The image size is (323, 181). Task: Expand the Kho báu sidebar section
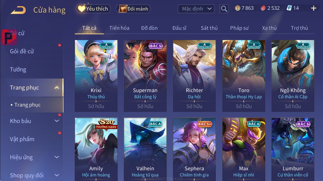[57, 121]
